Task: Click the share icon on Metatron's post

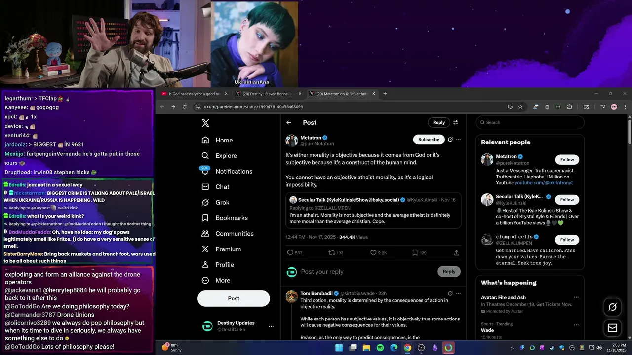Action: (x=456, y=253)
